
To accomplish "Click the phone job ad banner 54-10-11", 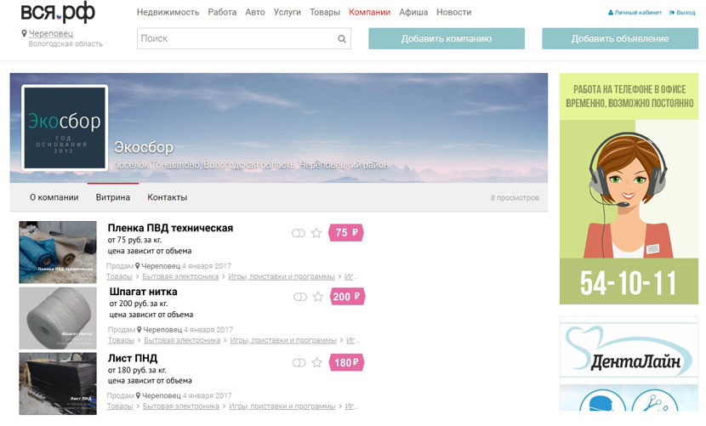I will [629, 189].
